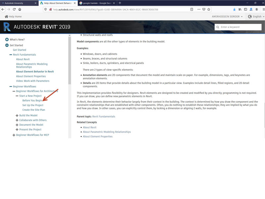Go back using the browser back arrow
265x199 pixels.
(x=3, y=10)
